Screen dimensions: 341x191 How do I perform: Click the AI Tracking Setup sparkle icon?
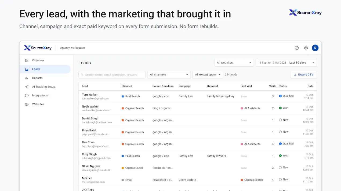point(27,87)
